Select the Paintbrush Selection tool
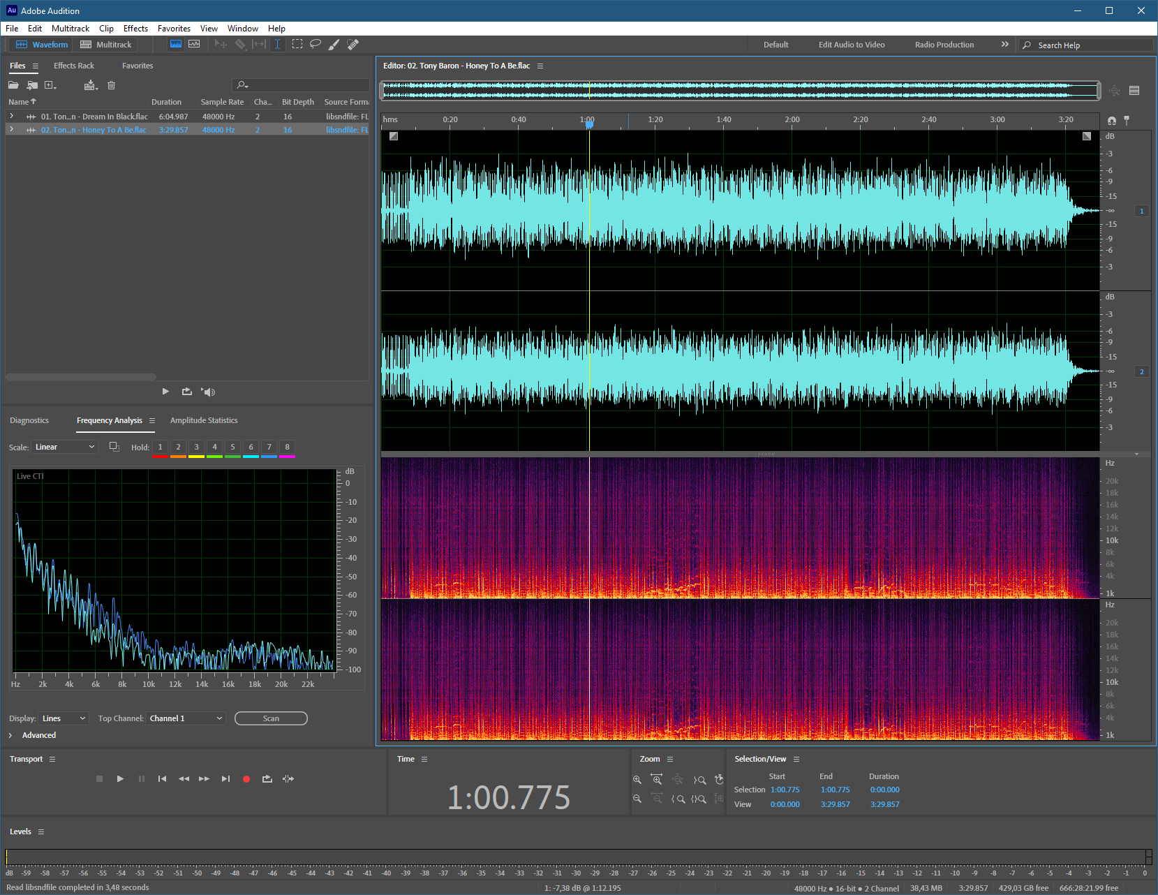 [334, 44]
